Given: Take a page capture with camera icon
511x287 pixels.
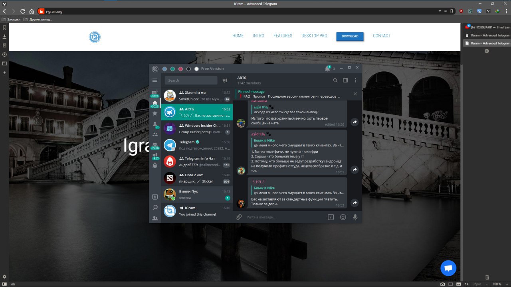Looking at the screenshot, I should 442,284.
